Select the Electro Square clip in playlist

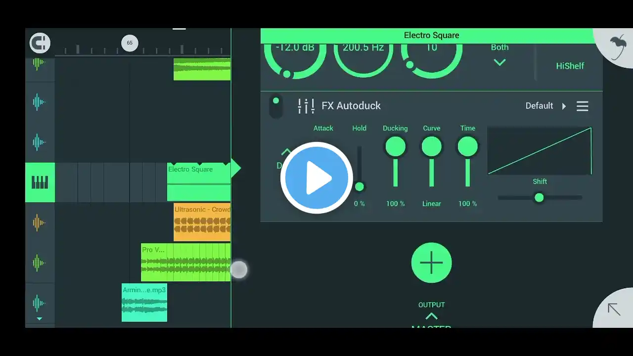[x=199, y=182]
